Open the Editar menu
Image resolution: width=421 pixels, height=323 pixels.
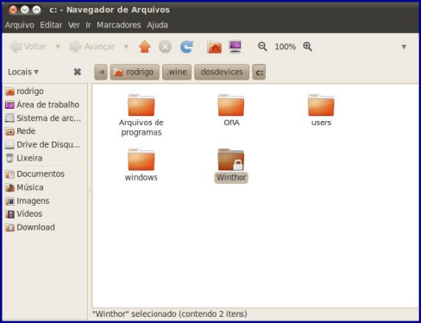tap(51, 25)
